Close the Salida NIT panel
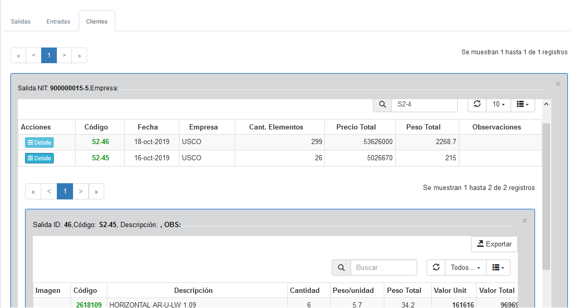 (x=557, y=84)
